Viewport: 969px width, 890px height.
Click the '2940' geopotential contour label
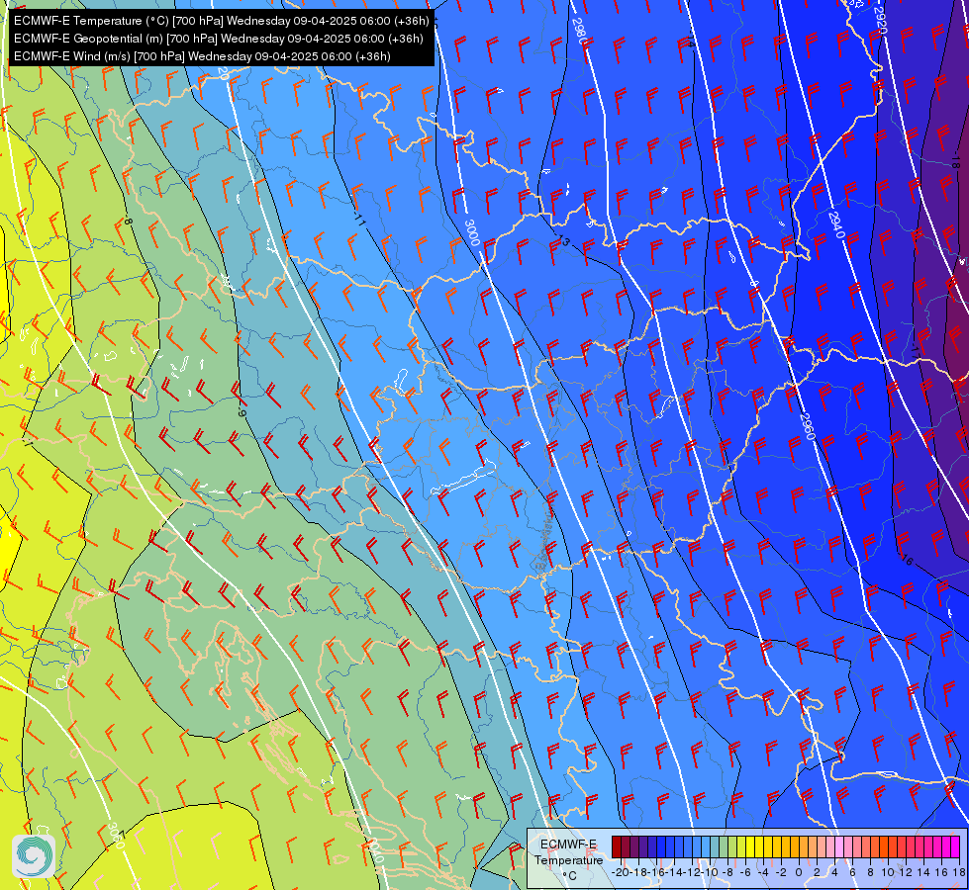point(835,224)
